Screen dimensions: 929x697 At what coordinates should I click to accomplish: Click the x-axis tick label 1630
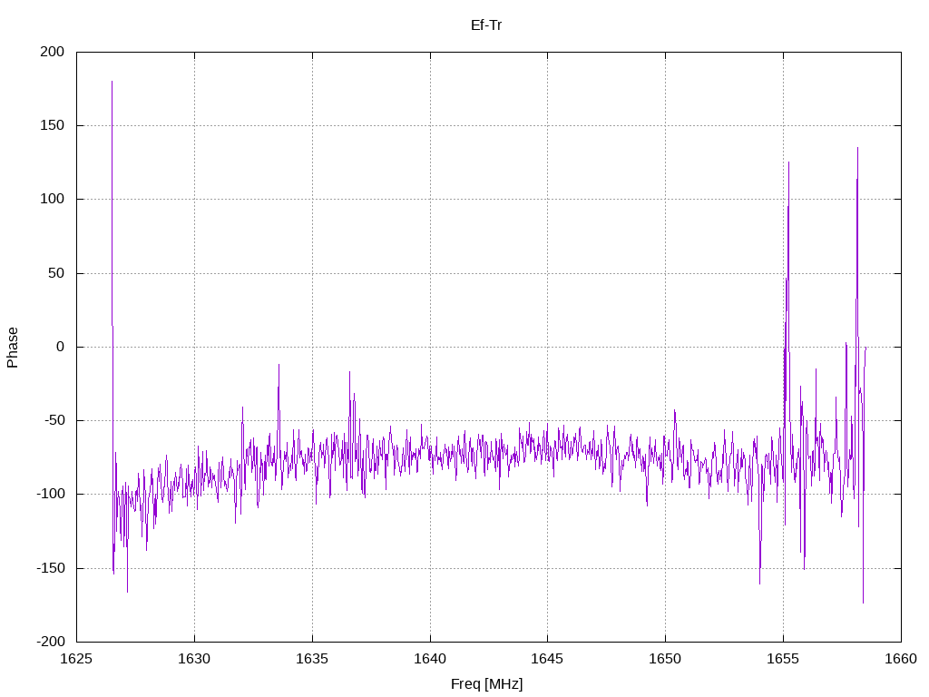[194, 659]
